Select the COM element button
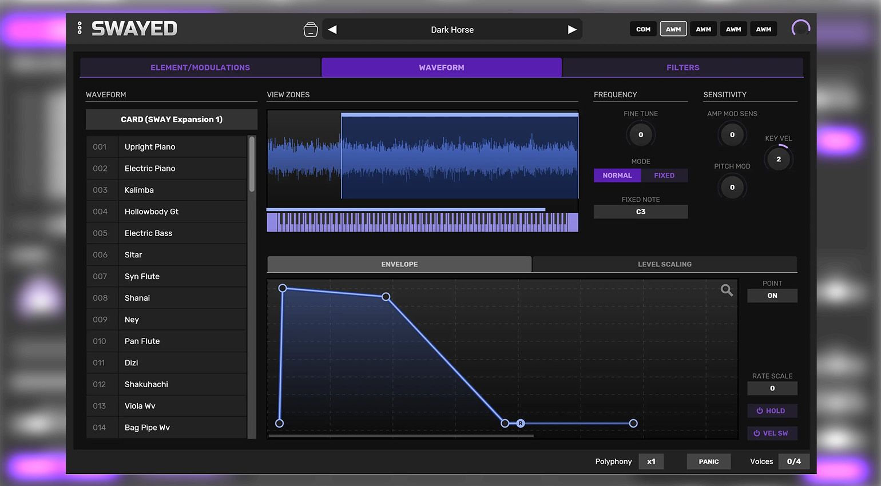Screen dimensions: 881x486 (643, 29)
